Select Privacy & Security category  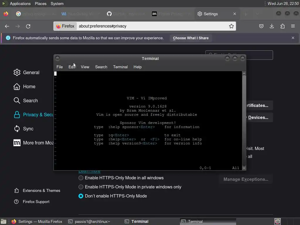click(33, 115)
